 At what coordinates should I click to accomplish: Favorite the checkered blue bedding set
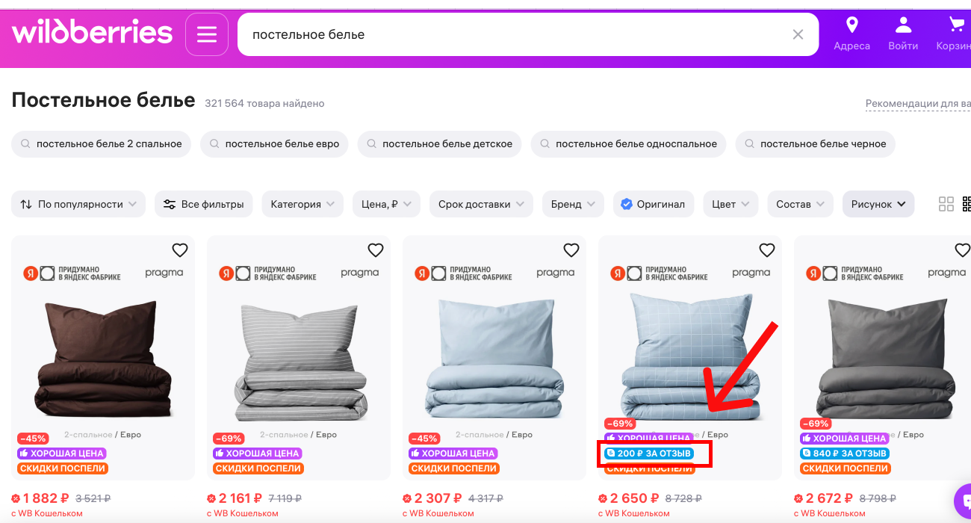click(767, 250)
